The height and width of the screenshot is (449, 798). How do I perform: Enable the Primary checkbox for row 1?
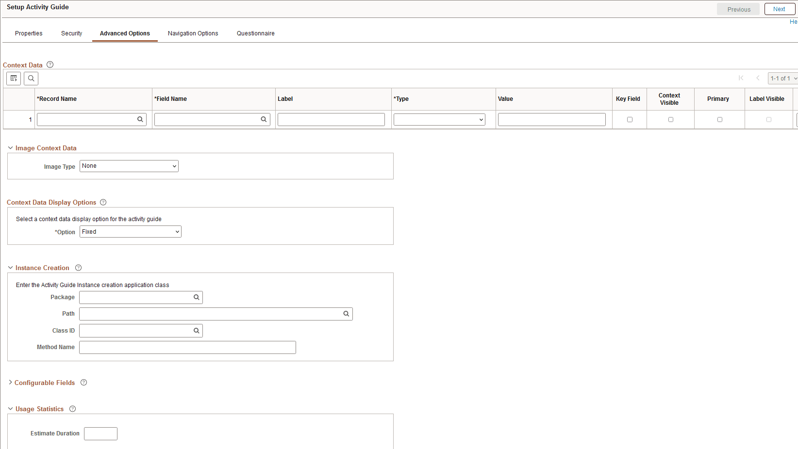click(x=720, y=119)
